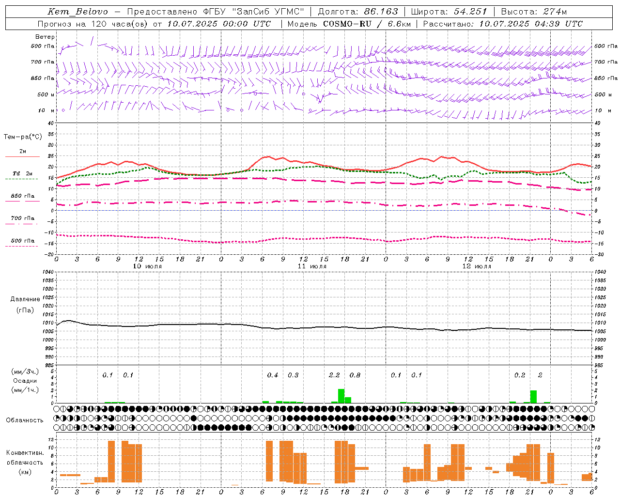Click the 12 июля date label
The width and height of the screenshot is (620, 496).
point(477,266)
